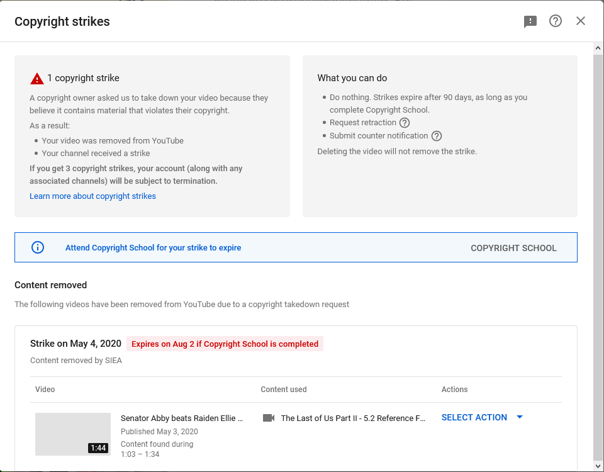The height and width of the screenshot is (472, 604).
Task: Click Attend Copyright School for your strike text
Action: click(154, 248)
